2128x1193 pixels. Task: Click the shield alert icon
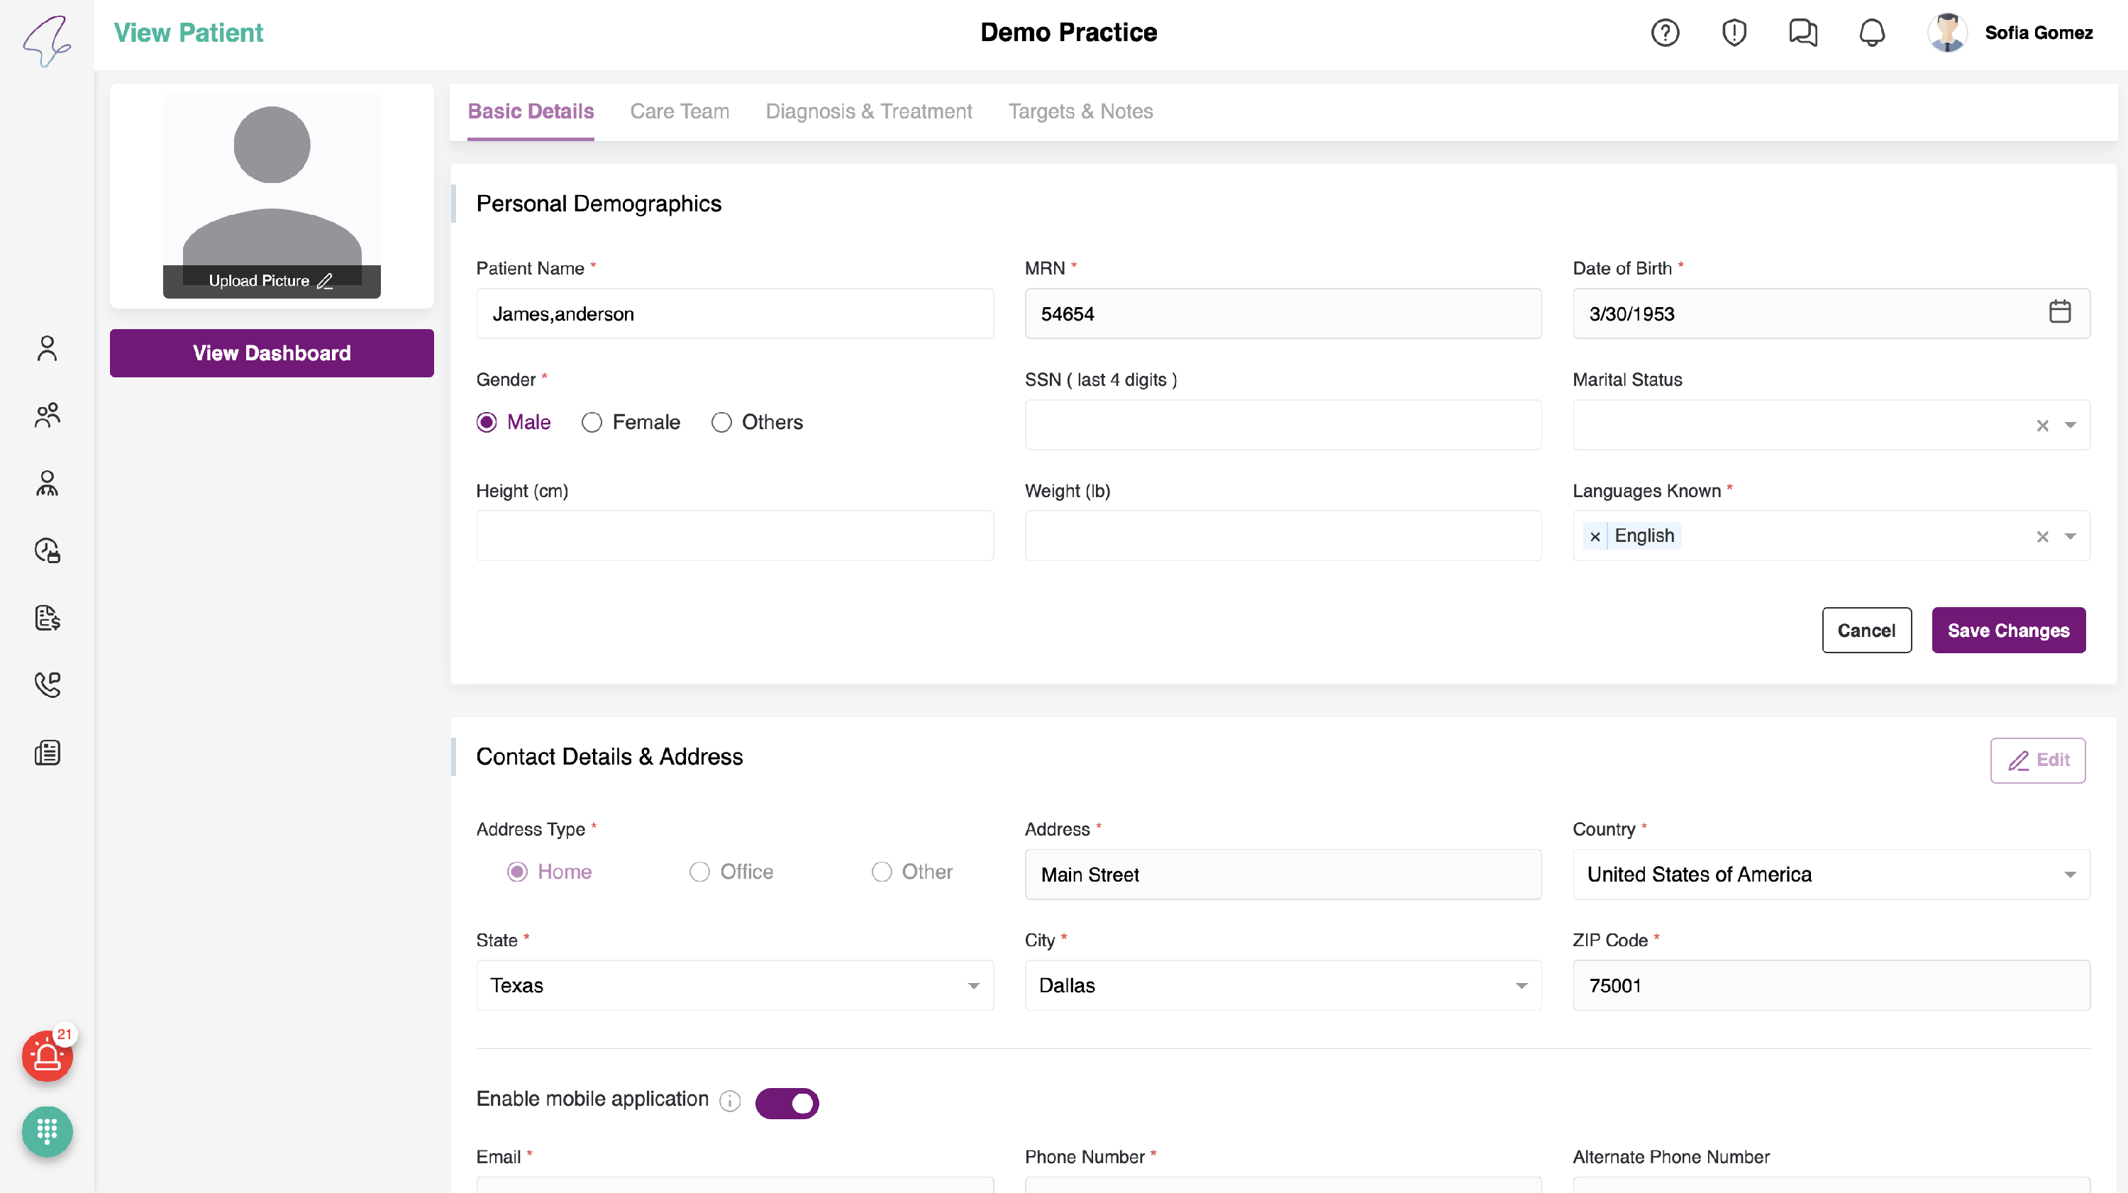click(x=1733, y=33)
